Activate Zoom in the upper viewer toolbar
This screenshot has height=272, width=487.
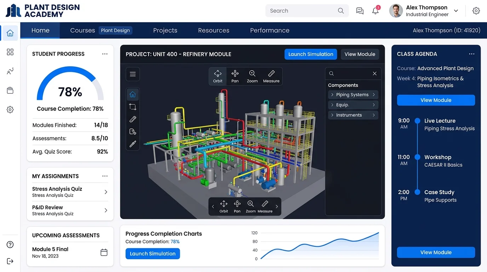click(x=252, y=76)
